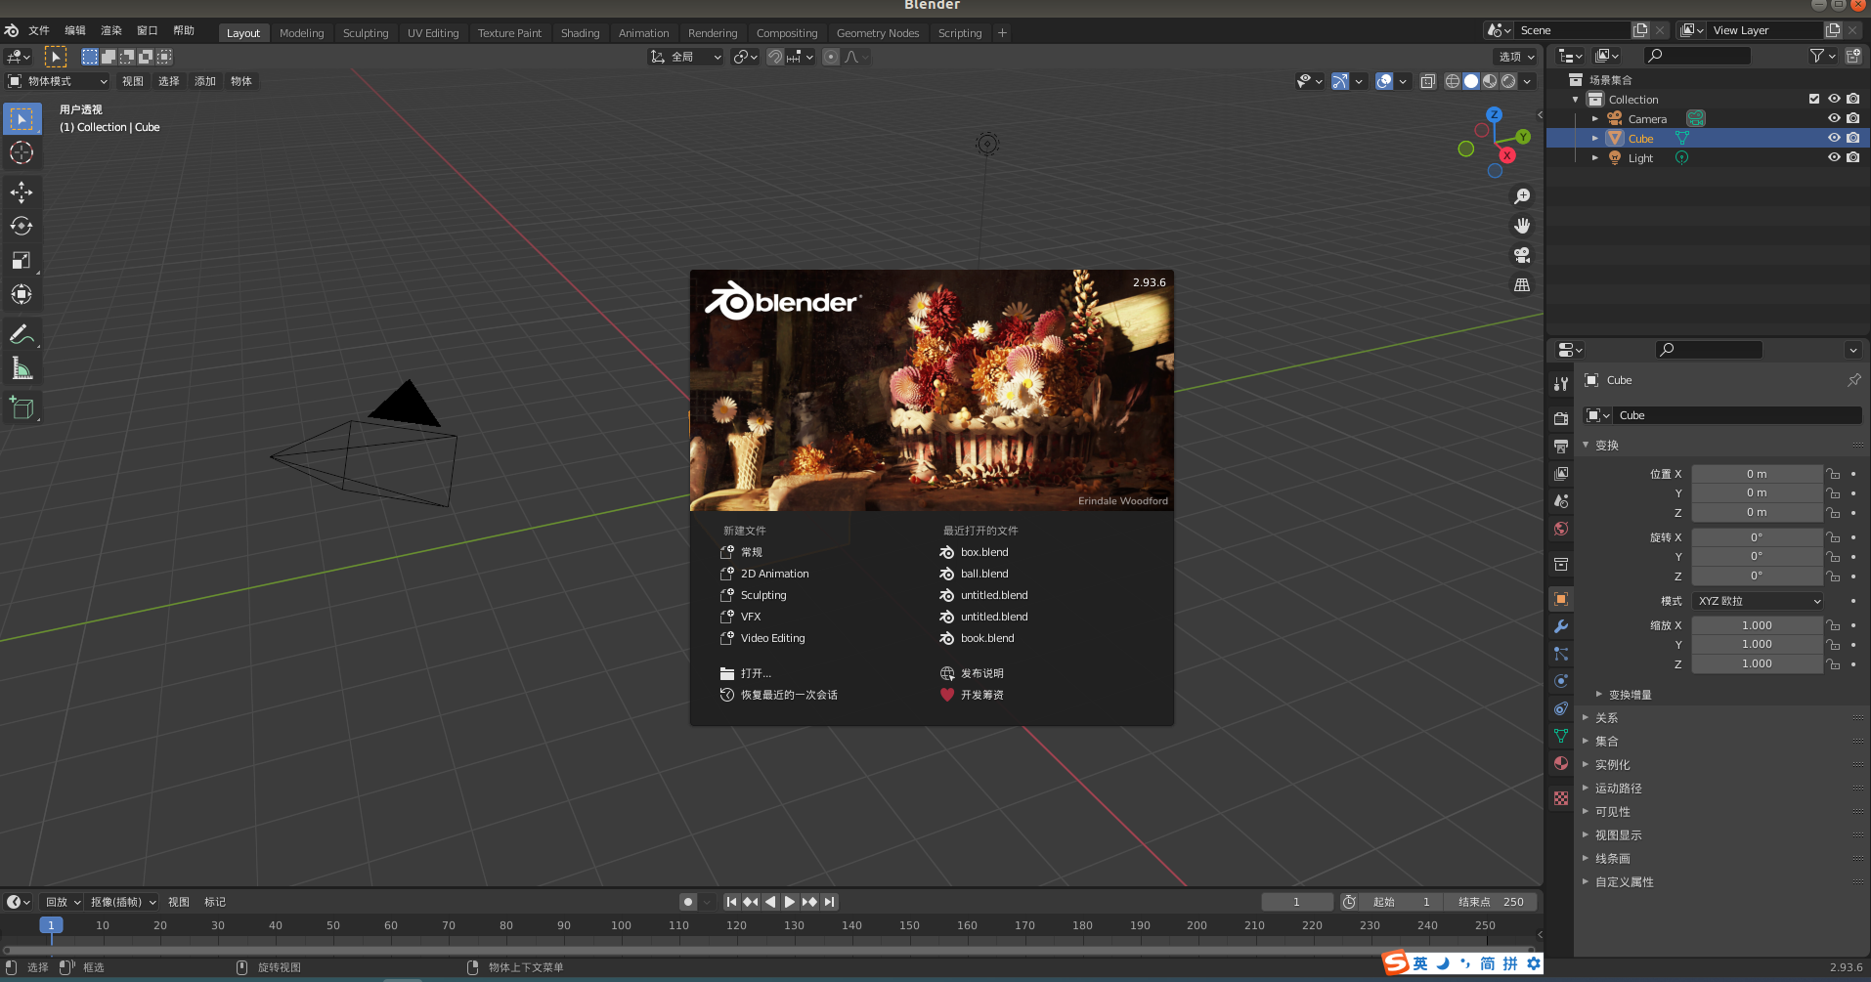Click the viewport zoom magnifier icon
Viewport: 1871px width, 982px height.
coord(1522,196)
